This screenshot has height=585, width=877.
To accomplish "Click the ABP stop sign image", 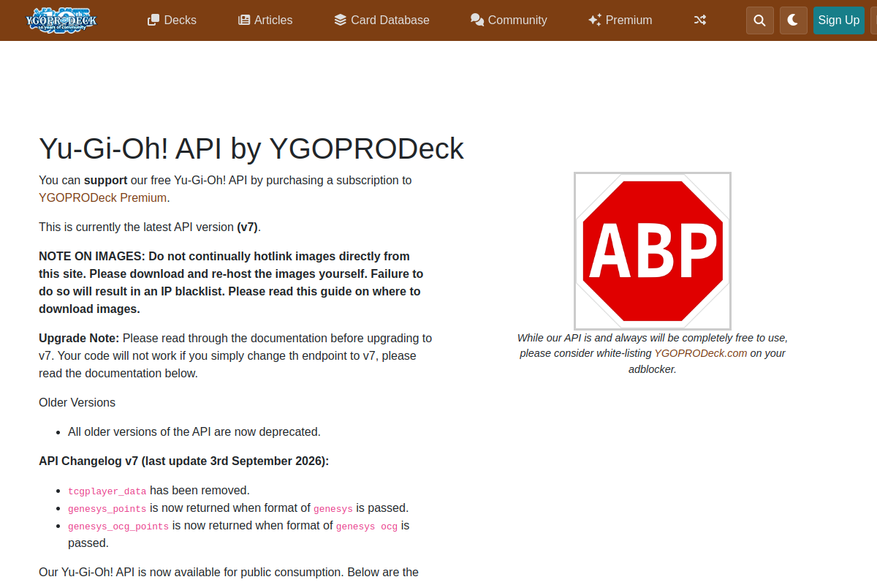I will click(x=653, y=251).
